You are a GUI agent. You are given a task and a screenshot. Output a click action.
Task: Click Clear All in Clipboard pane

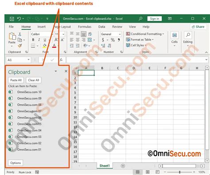coord(34,80)
